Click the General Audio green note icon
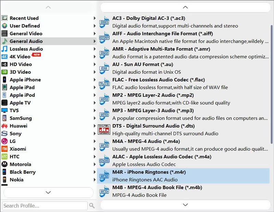The width and height of the screenshot is (274, 212). [x=4, y=41]
